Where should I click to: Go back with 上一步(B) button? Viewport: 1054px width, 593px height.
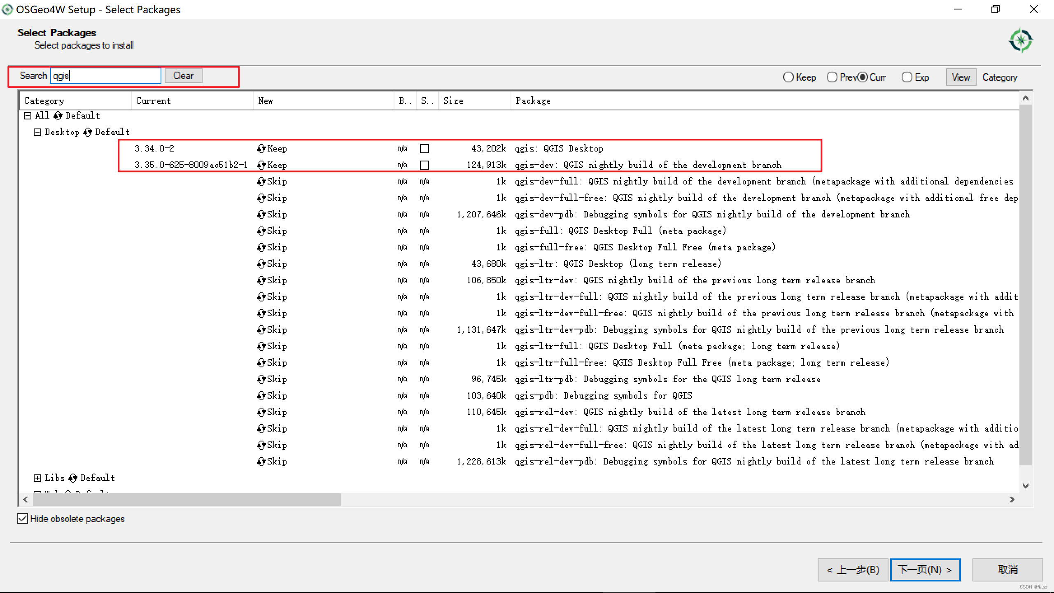[x=853, y=570]
